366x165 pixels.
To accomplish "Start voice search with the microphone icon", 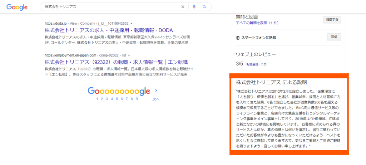I will pyautogui.click(x=194, y=7).
